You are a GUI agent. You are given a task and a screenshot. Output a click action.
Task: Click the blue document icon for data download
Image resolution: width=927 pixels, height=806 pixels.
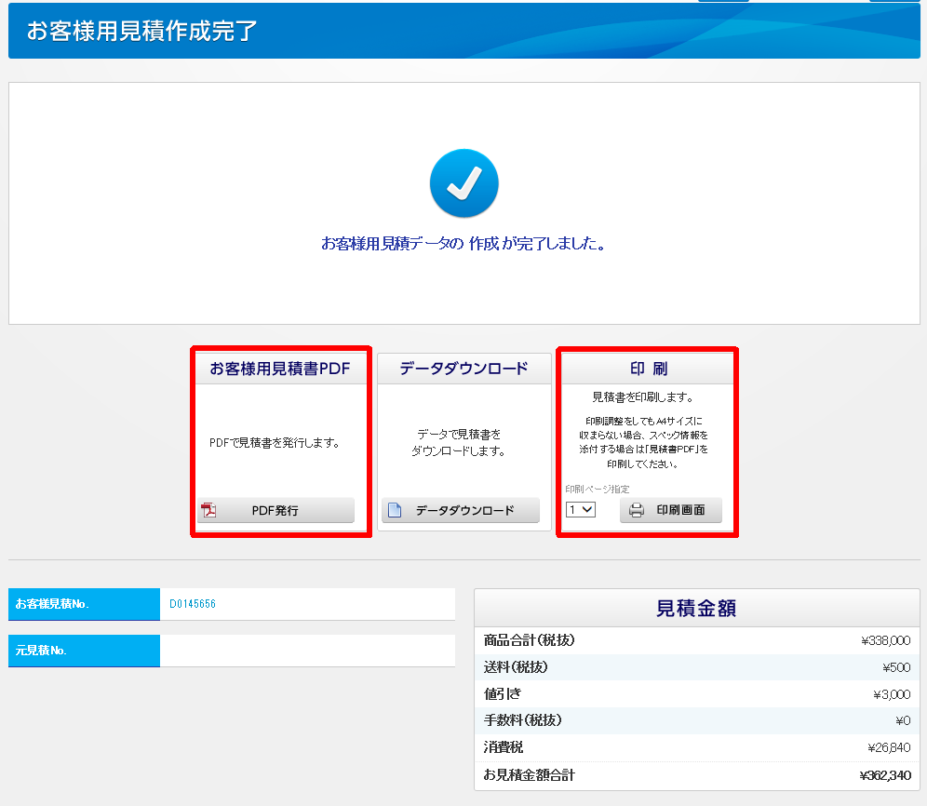(394, 510)
